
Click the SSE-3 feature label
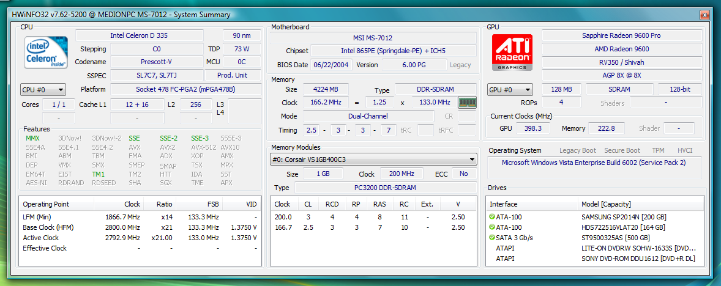pyautogui.click(x=200, y=138)
